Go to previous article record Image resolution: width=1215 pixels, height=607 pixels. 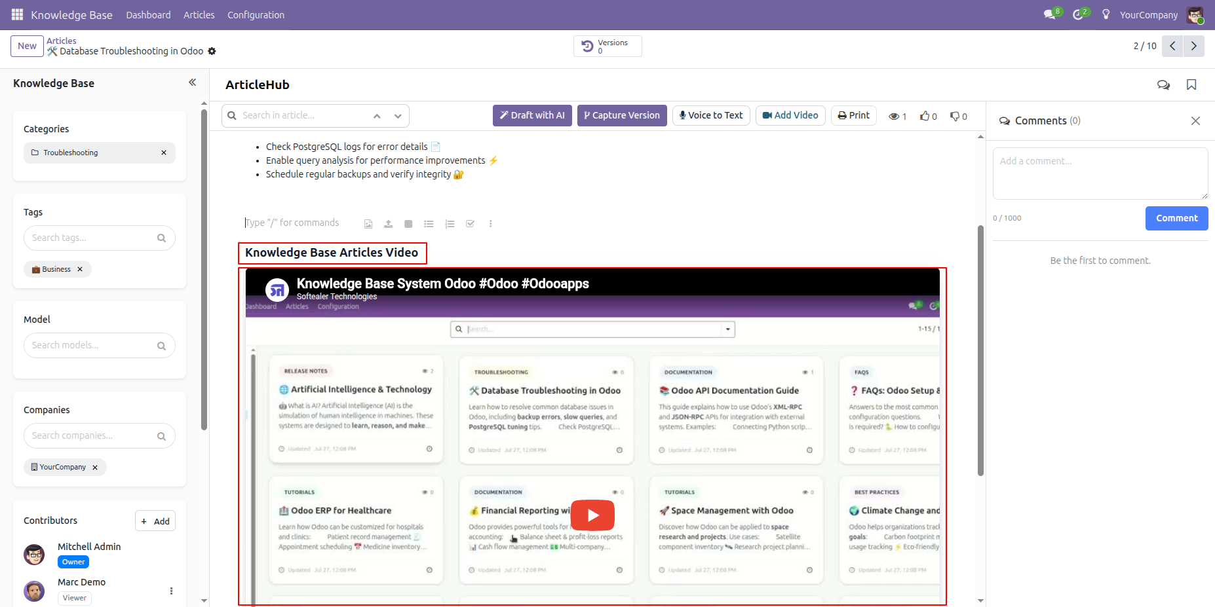1172,46
